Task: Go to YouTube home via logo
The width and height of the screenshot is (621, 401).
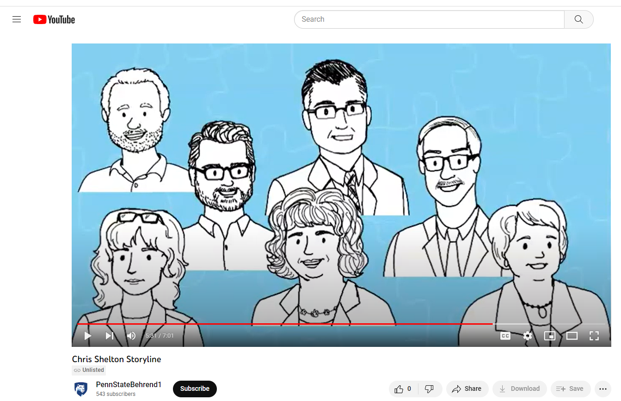Action: pyautogui.click(x=54, y=19)
